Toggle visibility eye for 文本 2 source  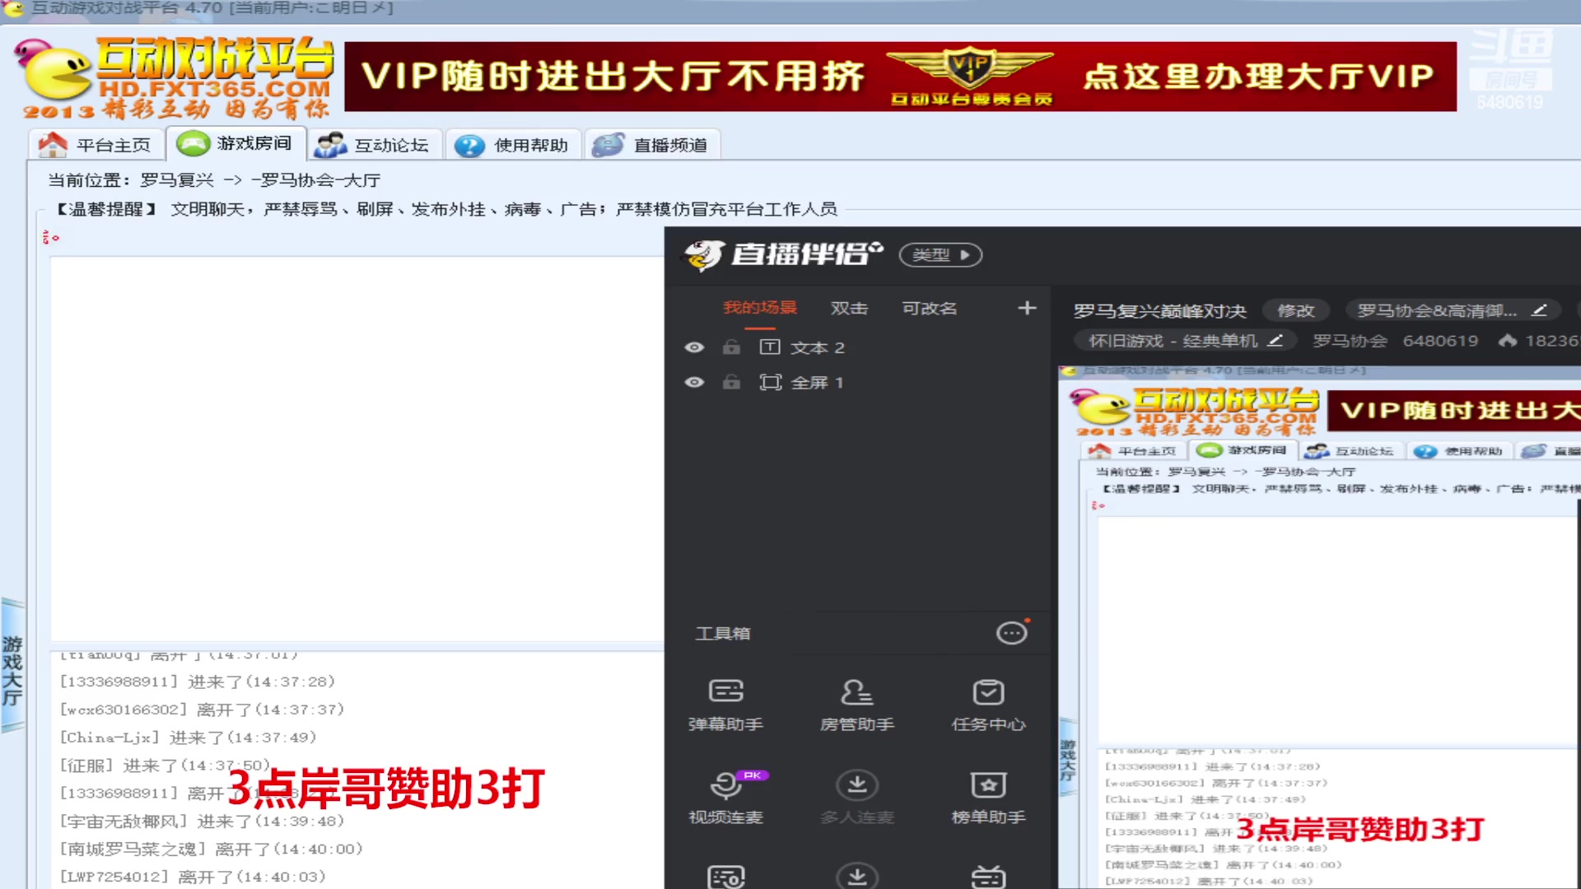[x=694, y=347]
